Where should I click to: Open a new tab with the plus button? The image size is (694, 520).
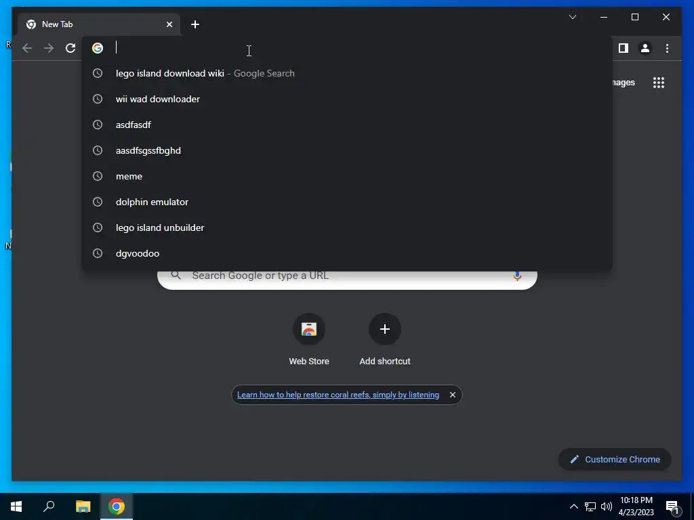point(195,24)
